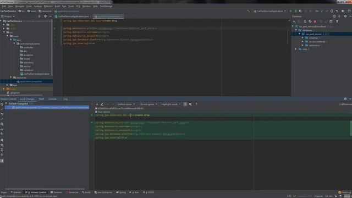352x198 pixels.
Task: Open VCS history clock icon in top toolbar
Action: [332, 11]
